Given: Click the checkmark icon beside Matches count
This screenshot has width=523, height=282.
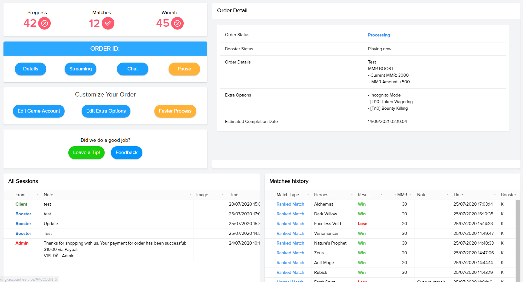Looking at the screenshot, I should [x=108, y=23].
